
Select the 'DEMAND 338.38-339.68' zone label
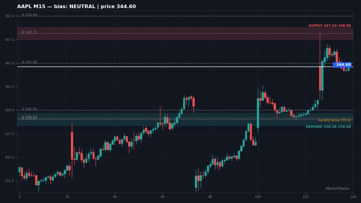tap(328, 127)
